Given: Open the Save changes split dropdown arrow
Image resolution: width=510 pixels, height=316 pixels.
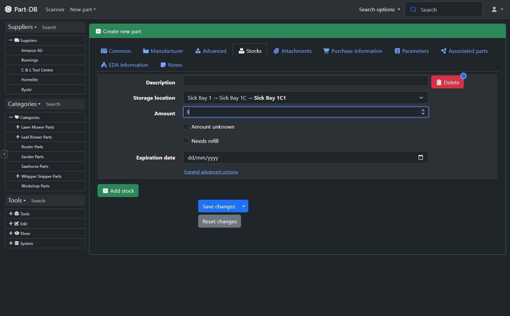Looking at the screenshot, I should tap(244, 206).
